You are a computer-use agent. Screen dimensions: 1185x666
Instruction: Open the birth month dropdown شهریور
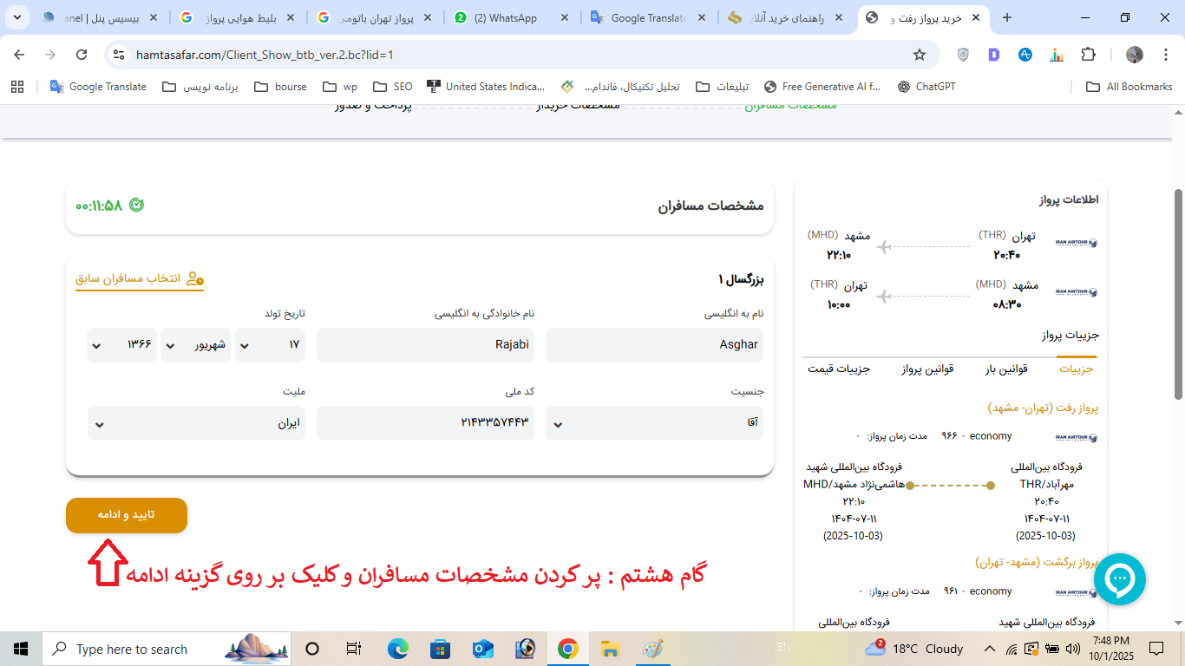[x=195, y=345]
